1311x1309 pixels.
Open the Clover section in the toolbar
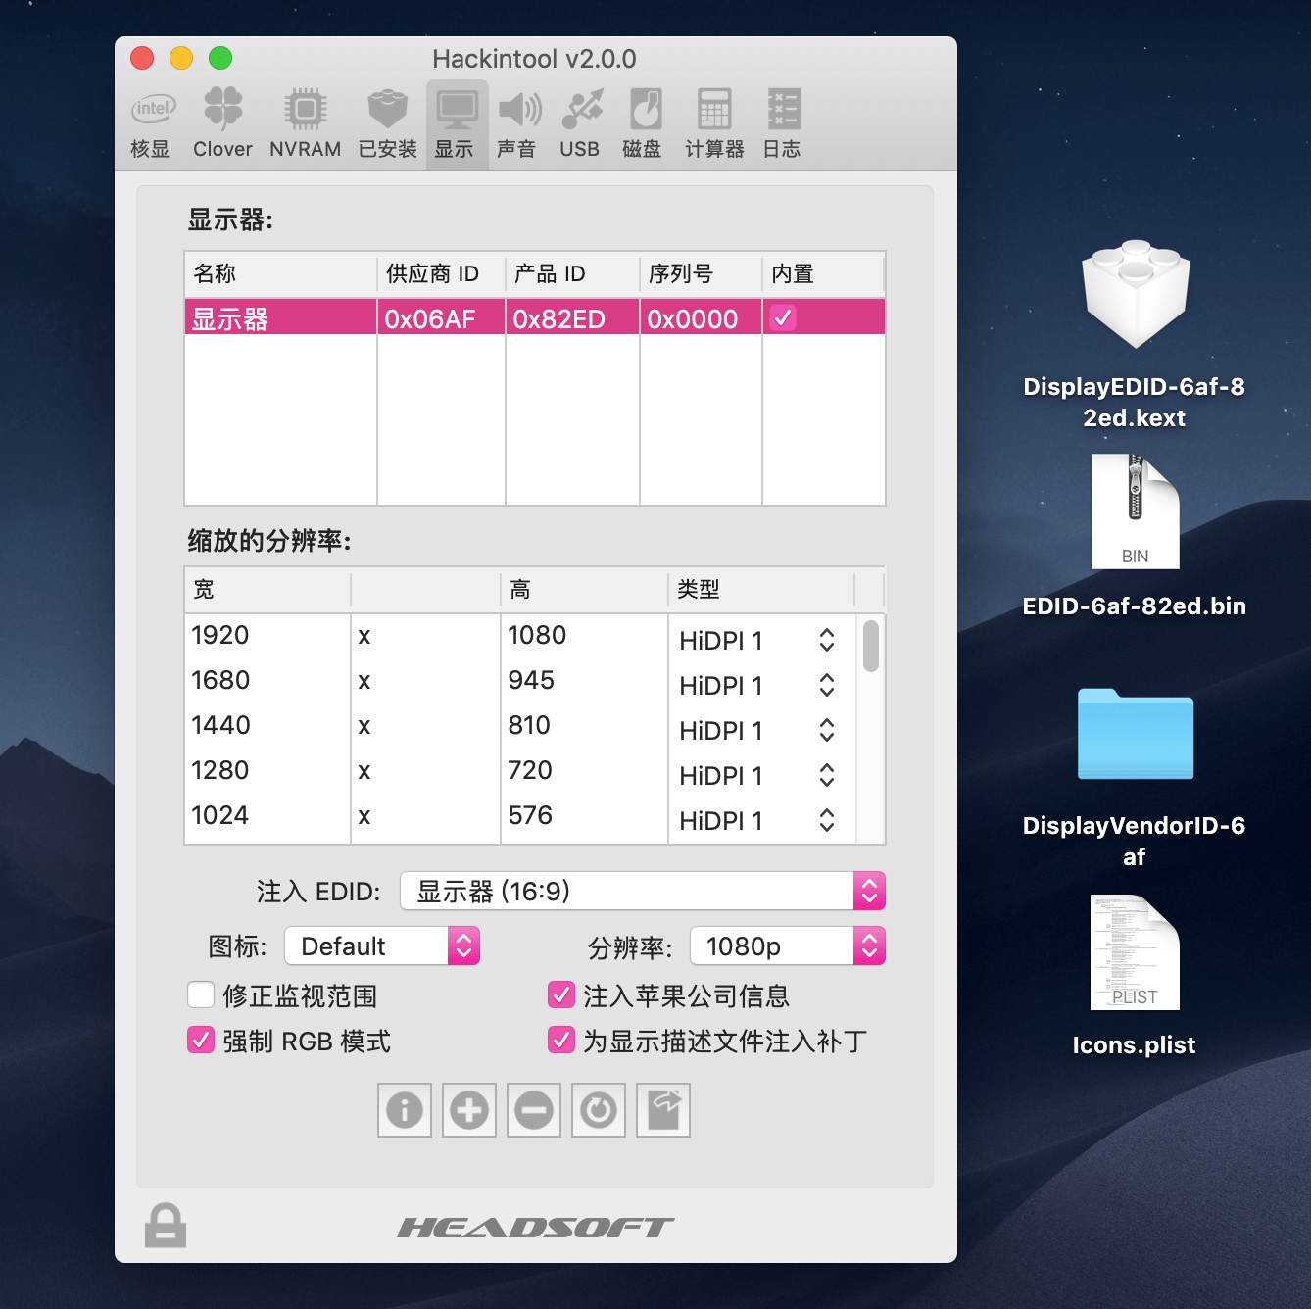(221, 120)
